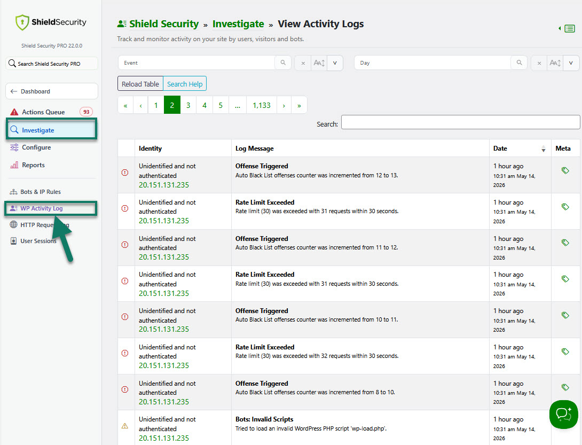The width and height of the screenshot is (582, 445).
Task: Click the breadcrumb user-list icon
Action: click(122, 24)
